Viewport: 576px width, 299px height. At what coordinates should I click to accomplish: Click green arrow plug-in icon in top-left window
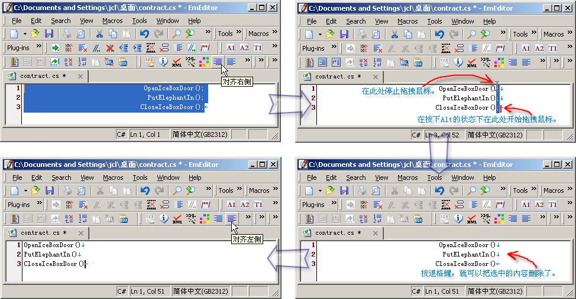pyautogui.click(x=56, y=48)
